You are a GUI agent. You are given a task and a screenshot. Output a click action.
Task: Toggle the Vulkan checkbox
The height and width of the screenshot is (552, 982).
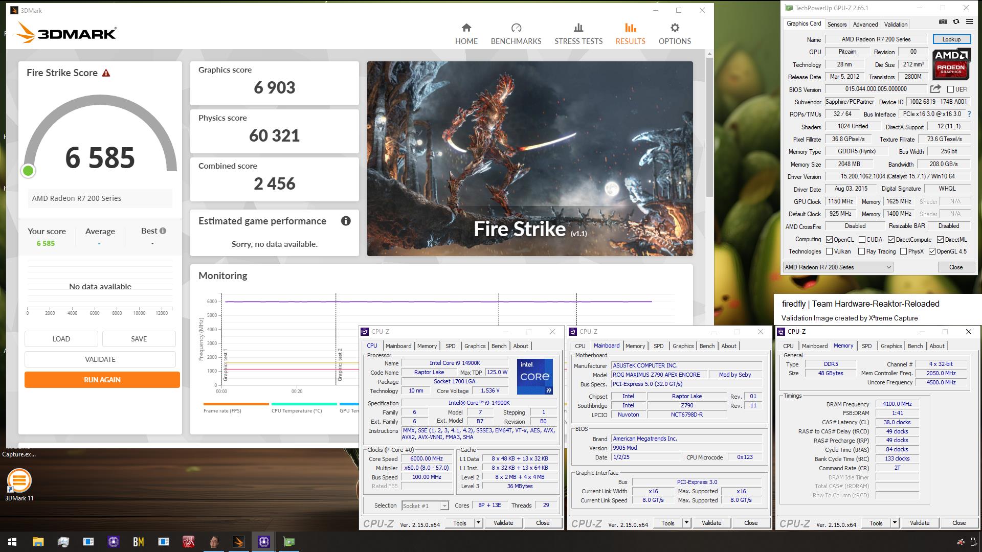(829, 251)
